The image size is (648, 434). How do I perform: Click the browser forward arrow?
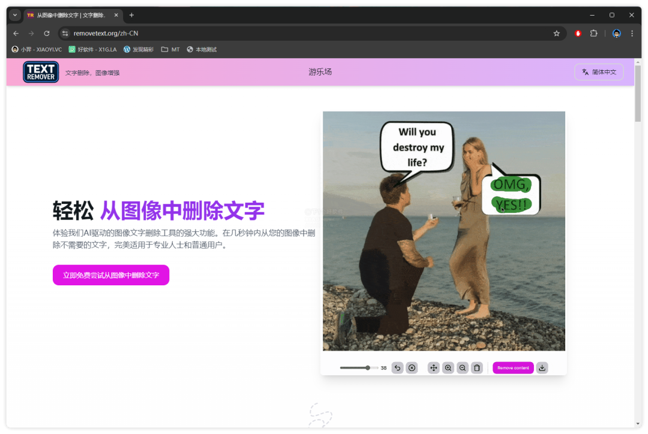point(31,34)
